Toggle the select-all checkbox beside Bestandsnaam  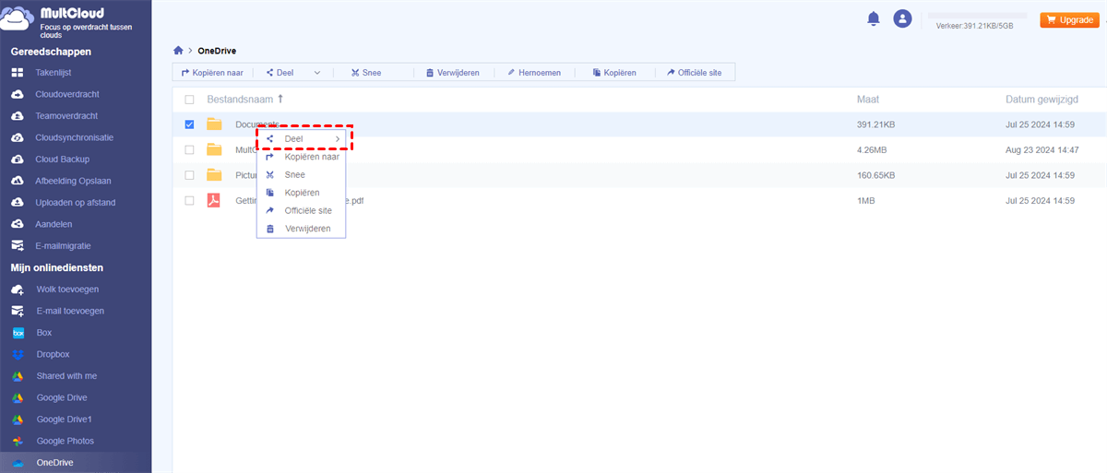point(189,99)
